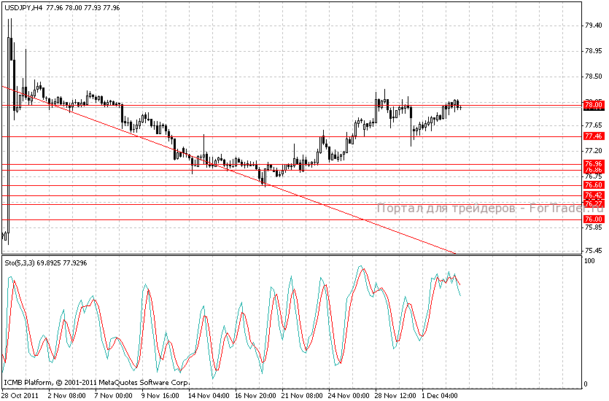
Task: Select the 21 Nov 08:00 time marker
Action: [x=301, y=395]
